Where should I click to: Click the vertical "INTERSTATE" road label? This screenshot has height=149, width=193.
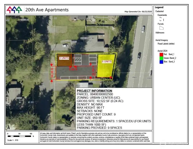pyautogui.click(x=151, y=67)
